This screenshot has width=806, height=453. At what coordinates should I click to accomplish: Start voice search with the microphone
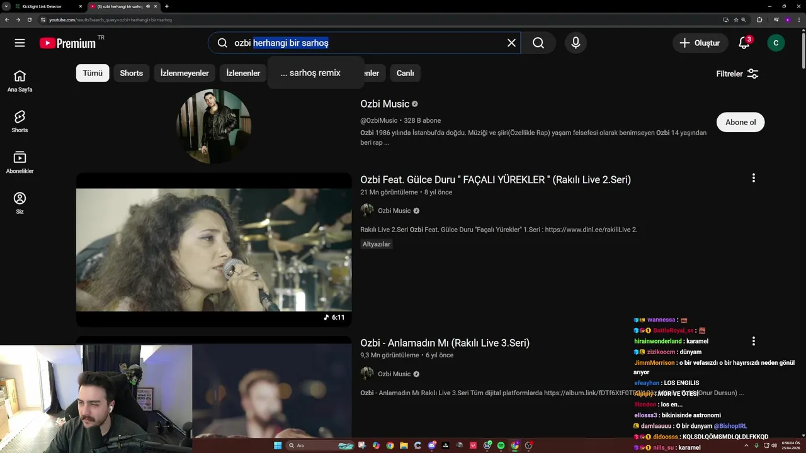[576, 43]
